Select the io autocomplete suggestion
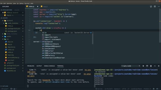 (x=67, y=33)
